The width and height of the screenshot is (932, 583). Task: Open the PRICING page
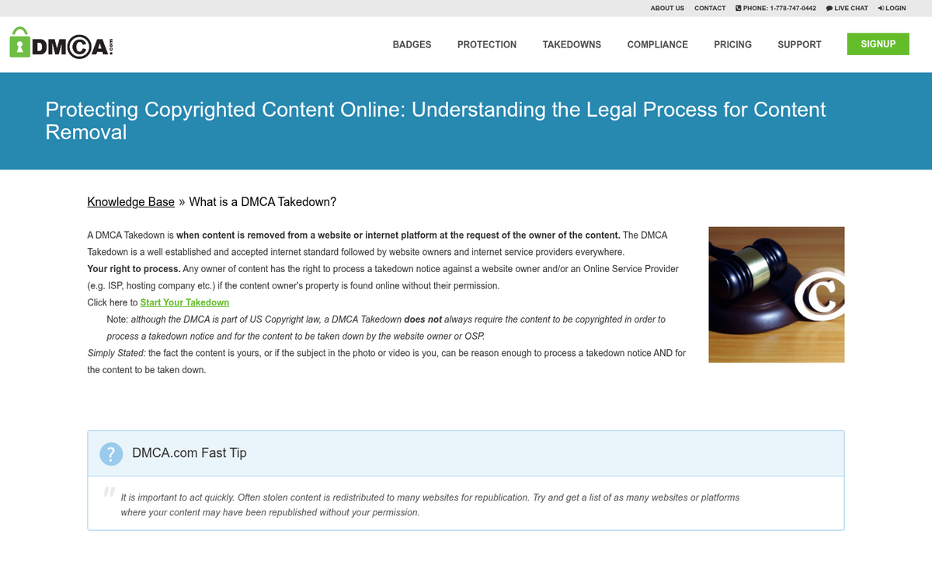732,44
